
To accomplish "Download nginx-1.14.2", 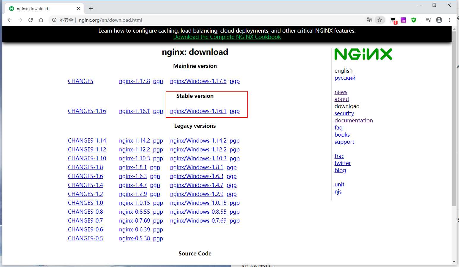I will click(134, 140).
